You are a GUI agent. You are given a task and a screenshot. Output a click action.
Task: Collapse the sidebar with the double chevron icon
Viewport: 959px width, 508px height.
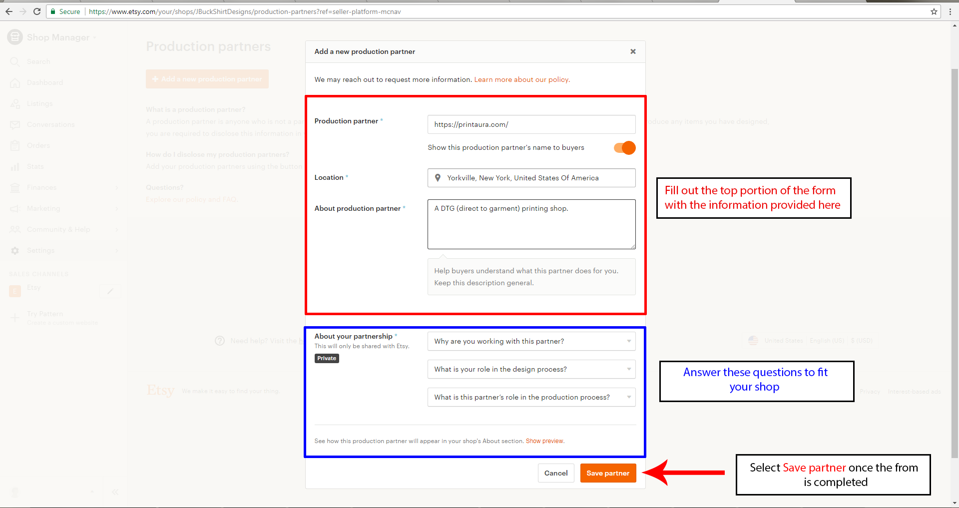pos(115,492)
